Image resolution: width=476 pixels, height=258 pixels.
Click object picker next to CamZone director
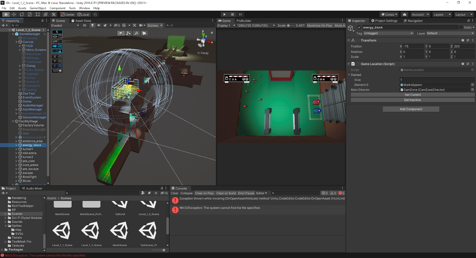[472, 90]
